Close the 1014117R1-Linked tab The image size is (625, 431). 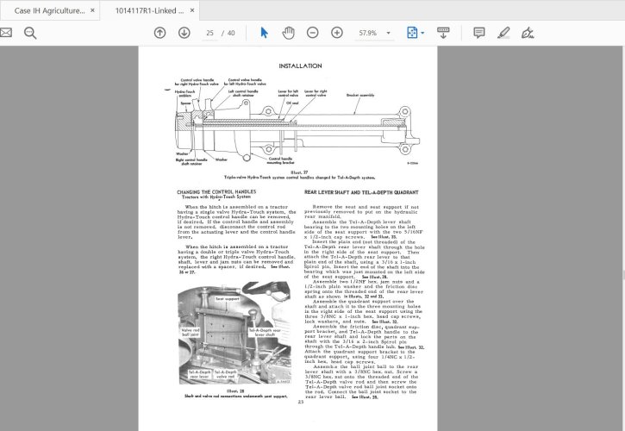[192, 10]
